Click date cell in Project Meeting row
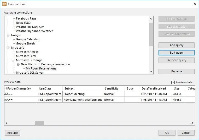 (x=156, y=94)
